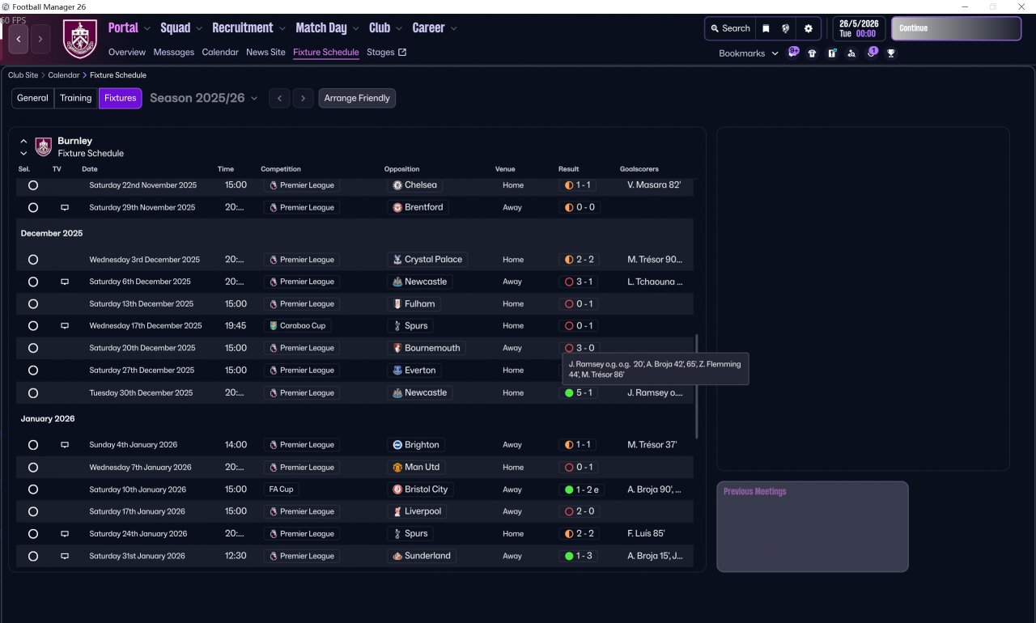This screenshot has height=623, width=1036.
Task: Open settings via the gear icon
Action: [808, 28]
